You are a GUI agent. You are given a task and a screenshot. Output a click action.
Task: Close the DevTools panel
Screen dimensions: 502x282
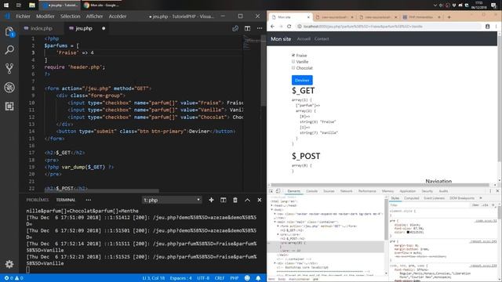(x=497, y=191)
